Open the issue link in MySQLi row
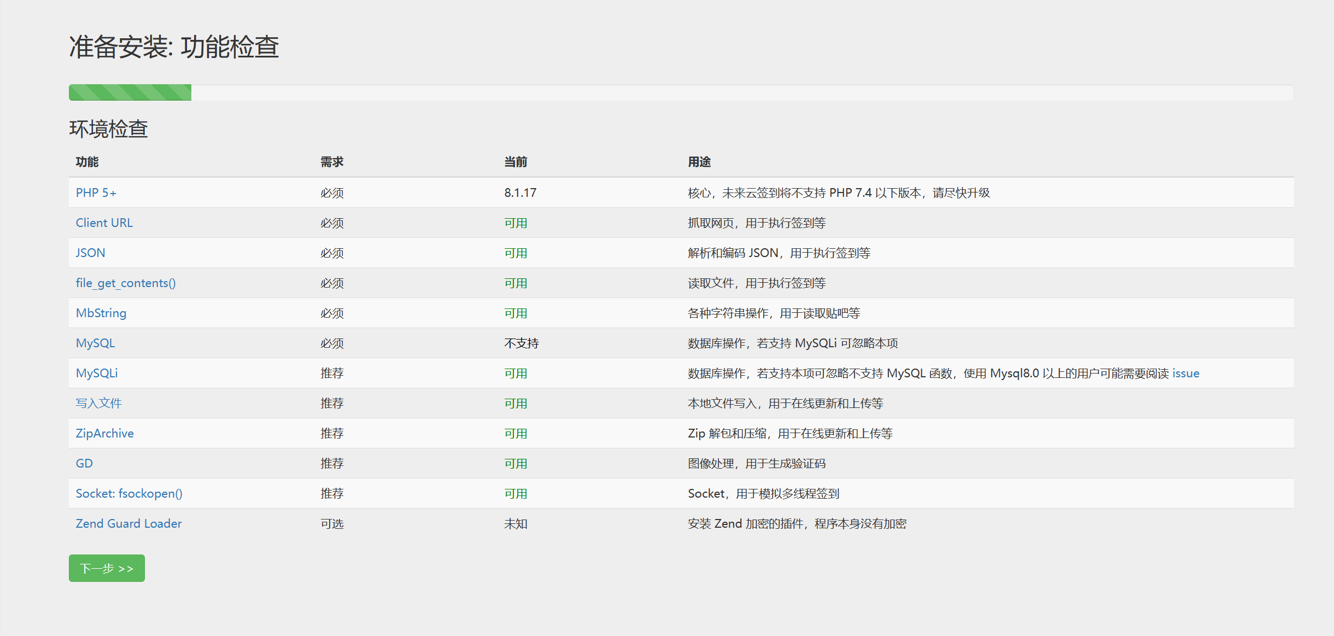1334x636 pixels. [1185, 373]
